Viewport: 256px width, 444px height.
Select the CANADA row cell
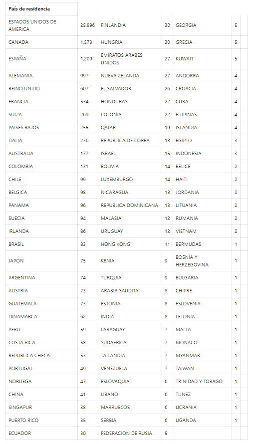click(x=41, y=42)
